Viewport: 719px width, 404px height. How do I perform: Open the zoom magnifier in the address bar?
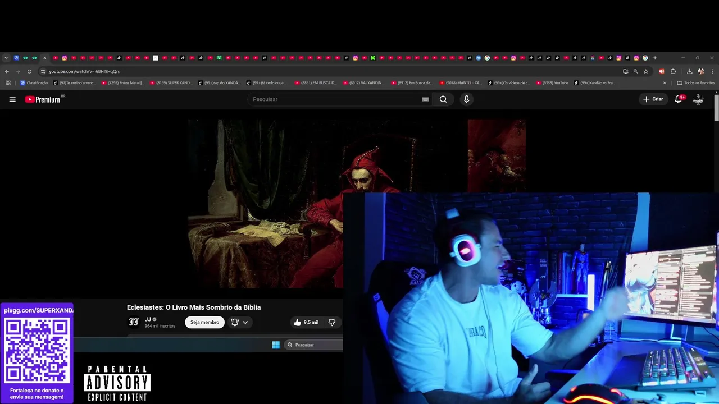click(x=636, y=71)
